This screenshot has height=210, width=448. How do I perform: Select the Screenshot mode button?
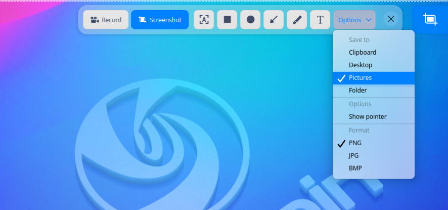160,20
